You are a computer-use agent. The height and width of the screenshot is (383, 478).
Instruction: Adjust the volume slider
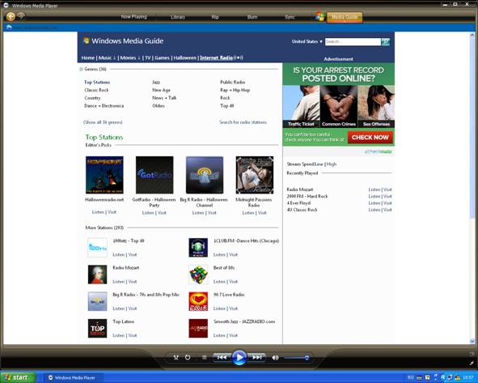tap(296, 358)
